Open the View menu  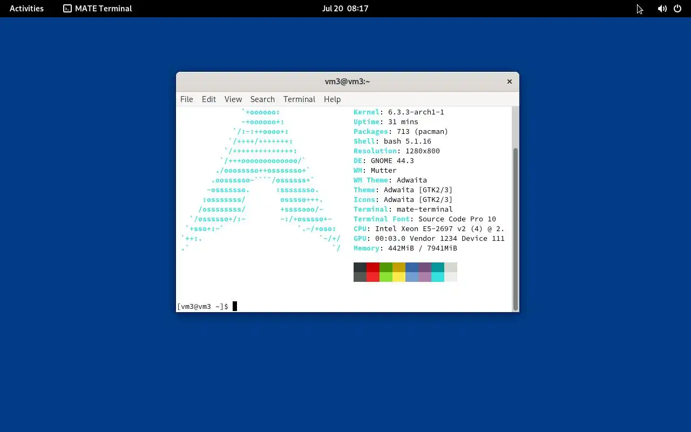tap(233, 99)
